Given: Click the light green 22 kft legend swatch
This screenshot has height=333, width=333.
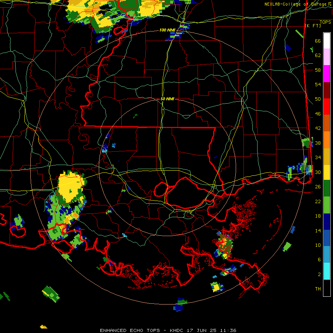Looking at the screenshot, I should [x=327, y=205].
